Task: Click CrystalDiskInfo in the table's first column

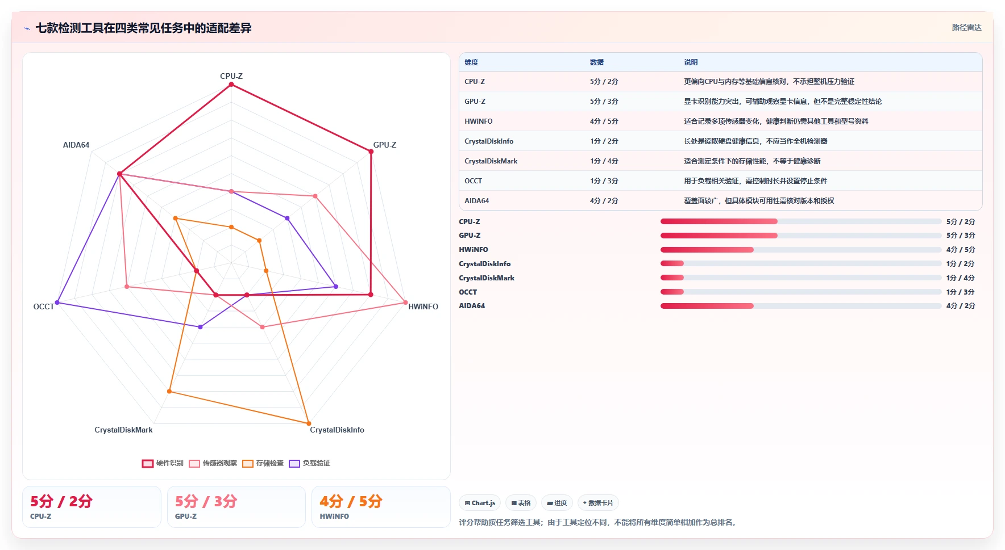Action: point(489,141)
